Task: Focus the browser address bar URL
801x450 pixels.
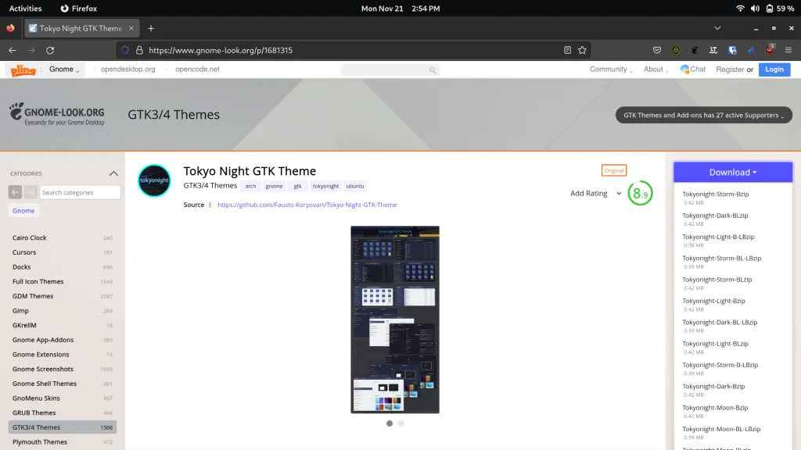Action: (353, 50)
